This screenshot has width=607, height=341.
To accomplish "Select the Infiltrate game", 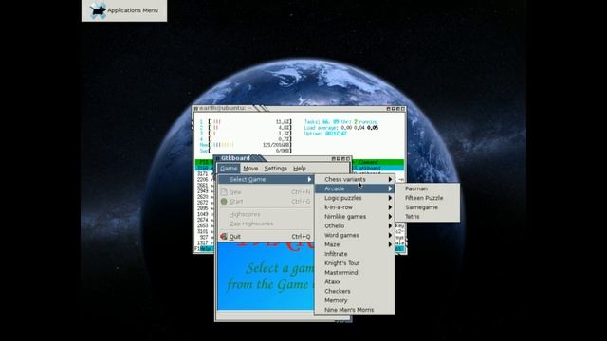I will 355,254.
